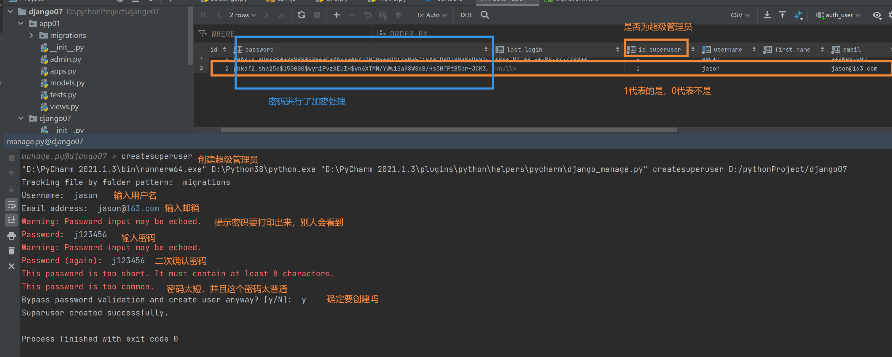
Task: Toggle the eye view options button
Action: [877, 15]
